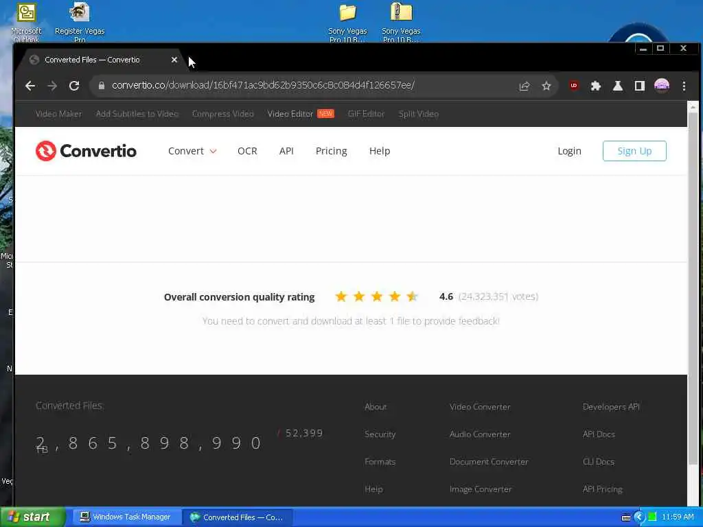Image resolution: width=703 pixels, height=527 pixels.
Task: Click Converted Files taskbar button
Action: click(238, 517)
